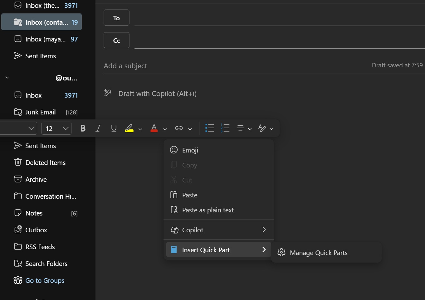Image resolution: width=425 pixels, height=300 pixels.
Task: Click the Deleted Items trash icon
Action: [x=18, y=162]
